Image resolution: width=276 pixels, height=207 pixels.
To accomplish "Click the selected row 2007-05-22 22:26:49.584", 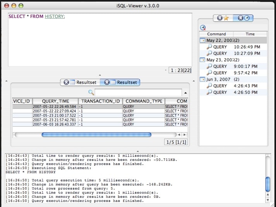I will coord(100,107).
